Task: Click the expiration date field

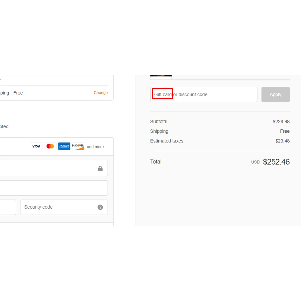Action: click(8, 207)
